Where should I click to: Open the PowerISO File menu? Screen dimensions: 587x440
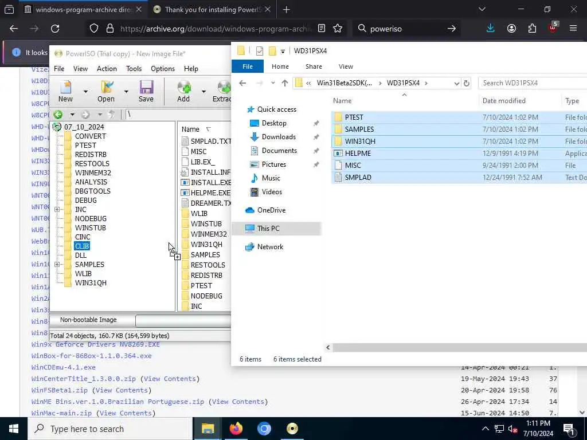point(59,69)
